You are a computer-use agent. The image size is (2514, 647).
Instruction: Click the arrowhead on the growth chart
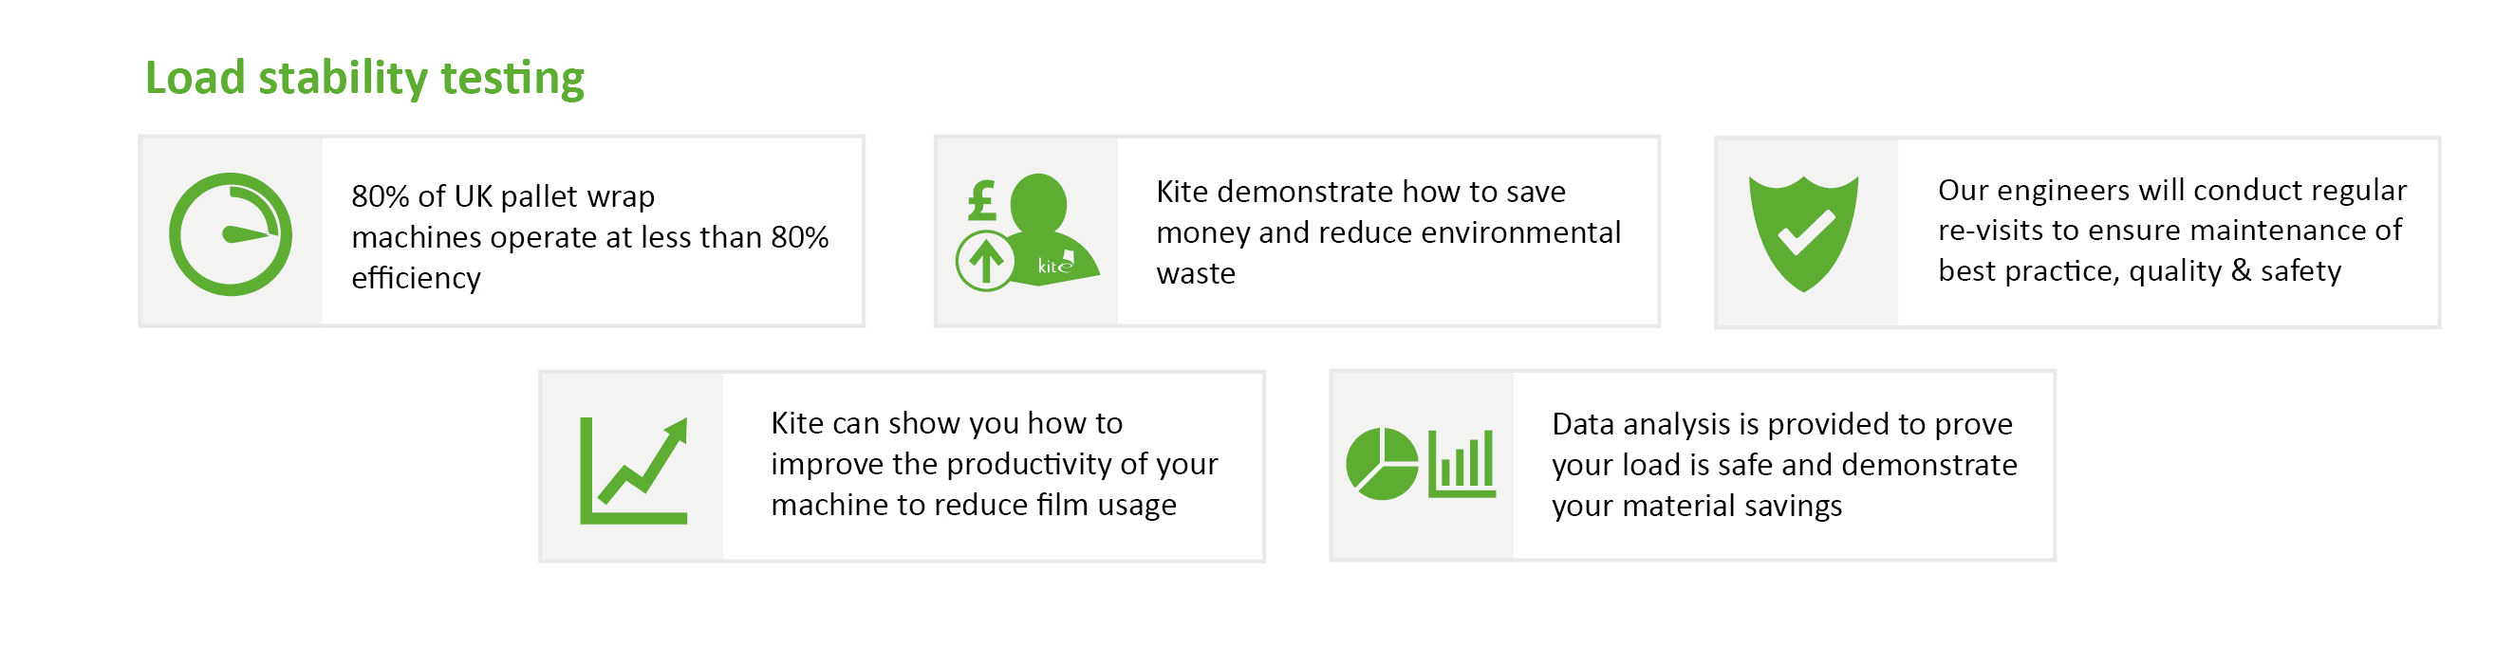pyautogui.click(x=677, y=433)
